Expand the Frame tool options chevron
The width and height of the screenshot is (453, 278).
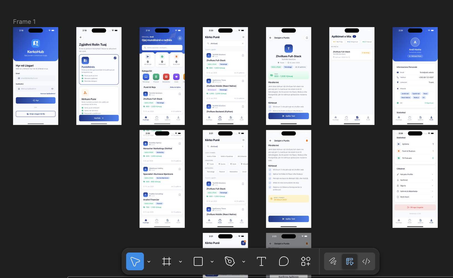tap(180, 262)
